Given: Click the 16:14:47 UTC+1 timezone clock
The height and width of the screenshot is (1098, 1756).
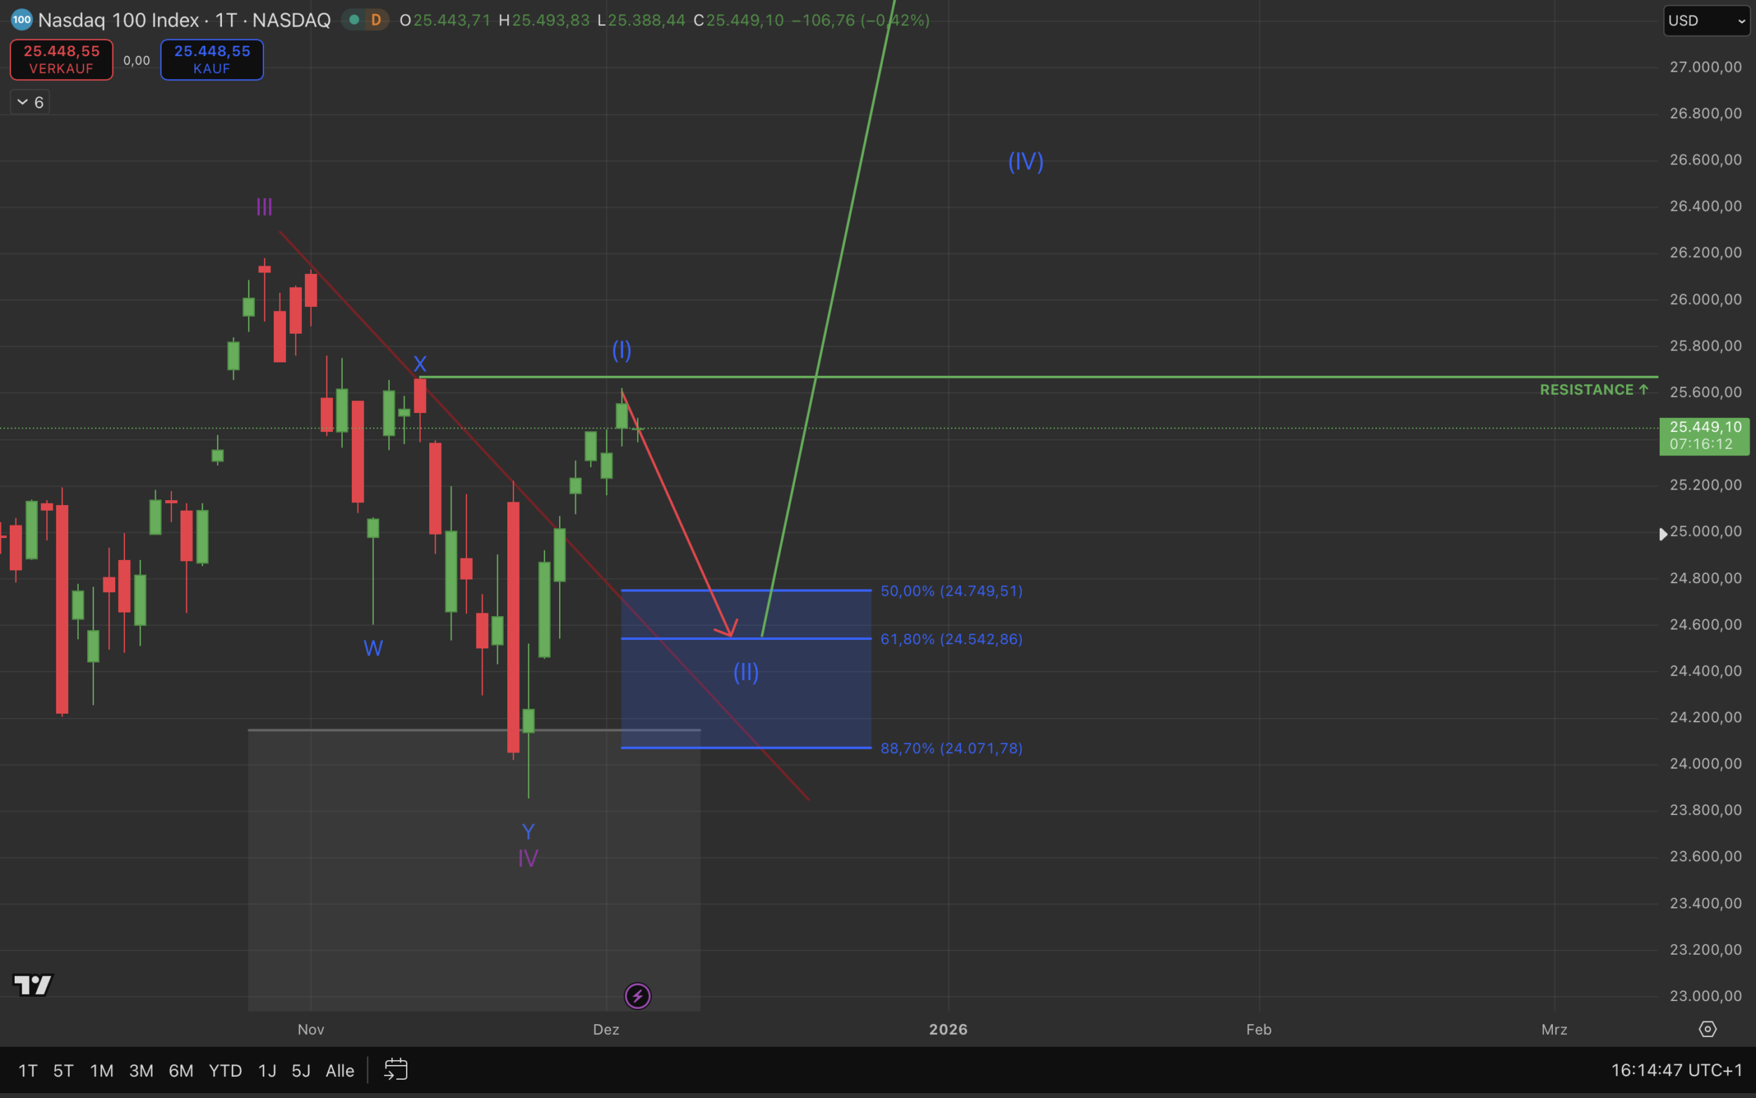Looking at the screenshot, I should click(x=1676, y=1071).
